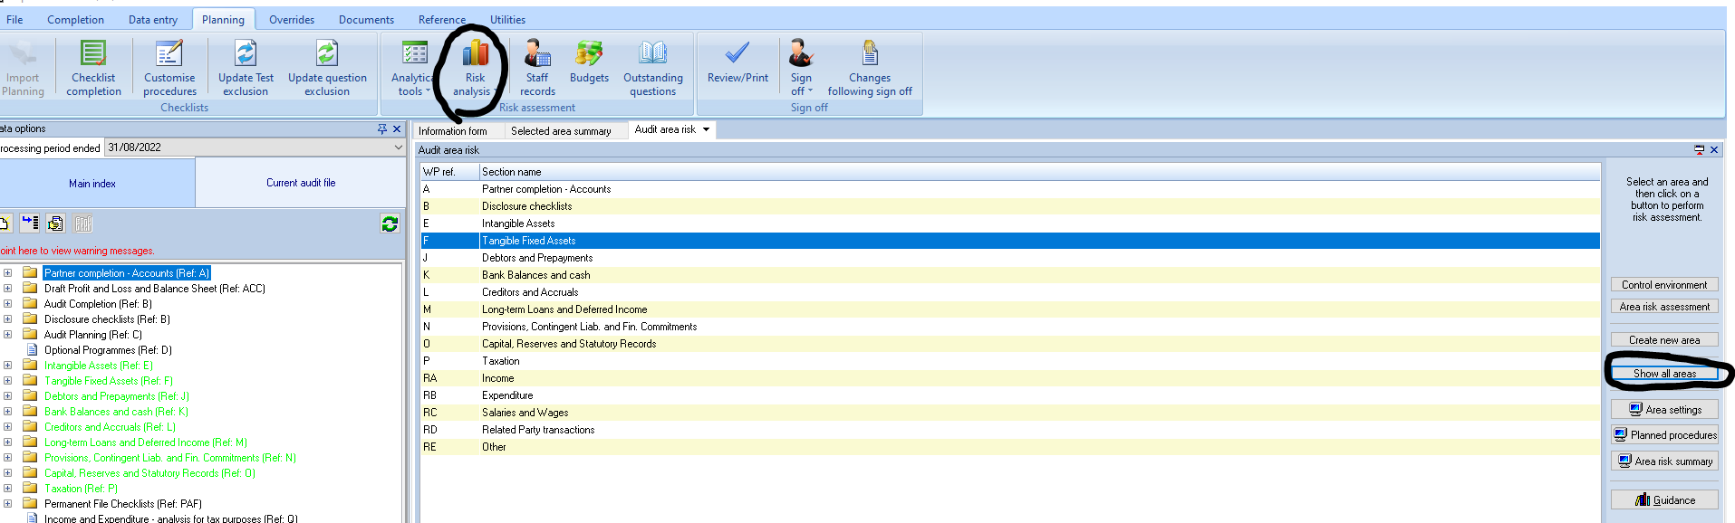Expand Tangible Fixed Assets tree node
The width and height of the screenshot is (1735, 523).
click(7, 380)
